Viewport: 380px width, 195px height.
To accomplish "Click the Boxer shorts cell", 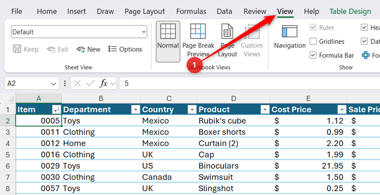I will coord(234,132).
